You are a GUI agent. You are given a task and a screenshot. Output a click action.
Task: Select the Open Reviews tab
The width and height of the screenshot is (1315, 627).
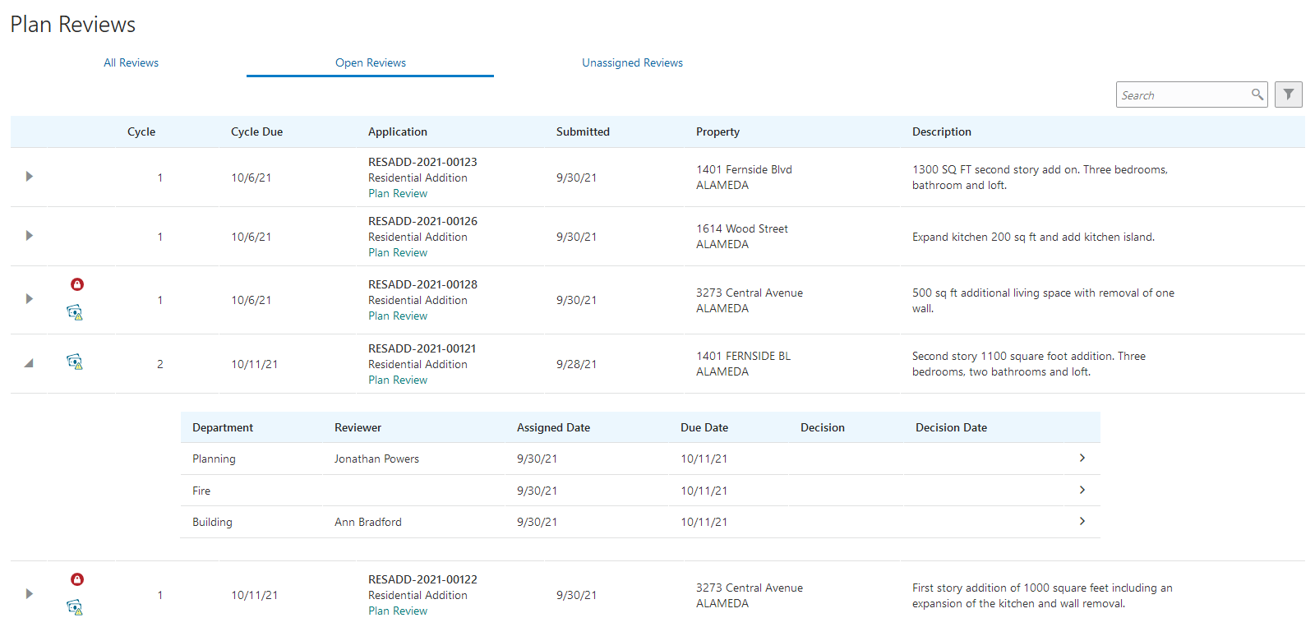371,62
